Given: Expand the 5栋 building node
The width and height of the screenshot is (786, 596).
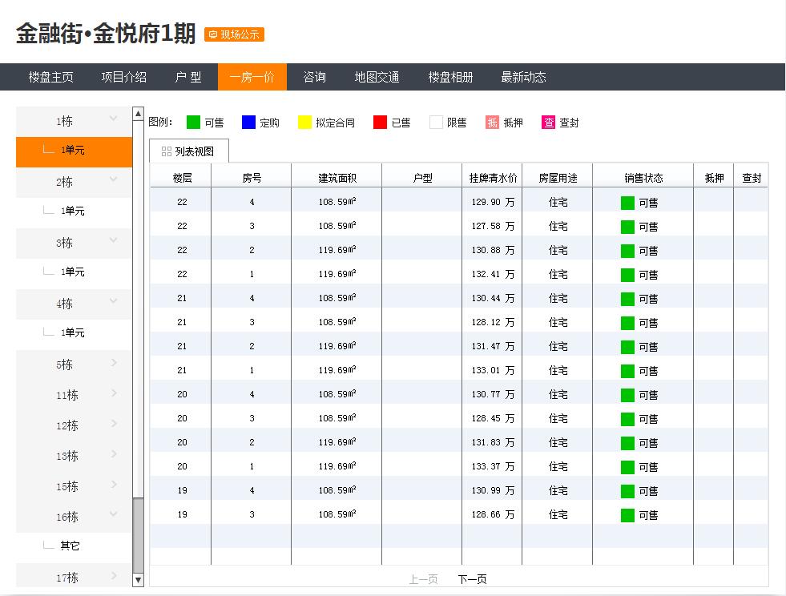Looking at the screenshot, I should [x=113, y=363].
